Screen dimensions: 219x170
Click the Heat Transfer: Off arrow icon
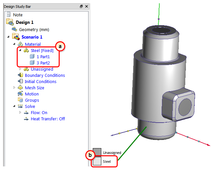26,119
